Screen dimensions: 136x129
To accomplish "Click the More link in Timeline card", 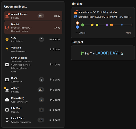I will pos(128,33).
